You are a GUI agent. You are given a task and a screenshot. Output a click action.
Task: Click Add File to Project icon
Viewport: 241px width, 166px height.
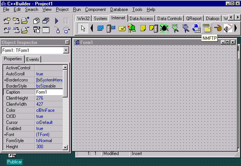[x=25, y=20]
